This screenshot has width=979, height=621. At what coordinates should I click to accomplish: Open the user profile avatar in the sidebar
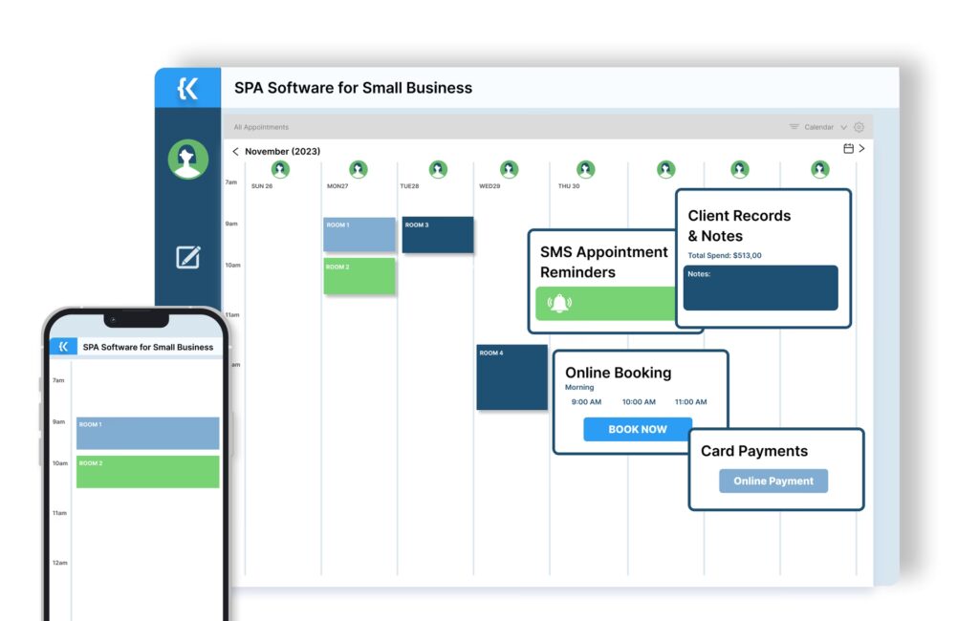coord(188,160)
